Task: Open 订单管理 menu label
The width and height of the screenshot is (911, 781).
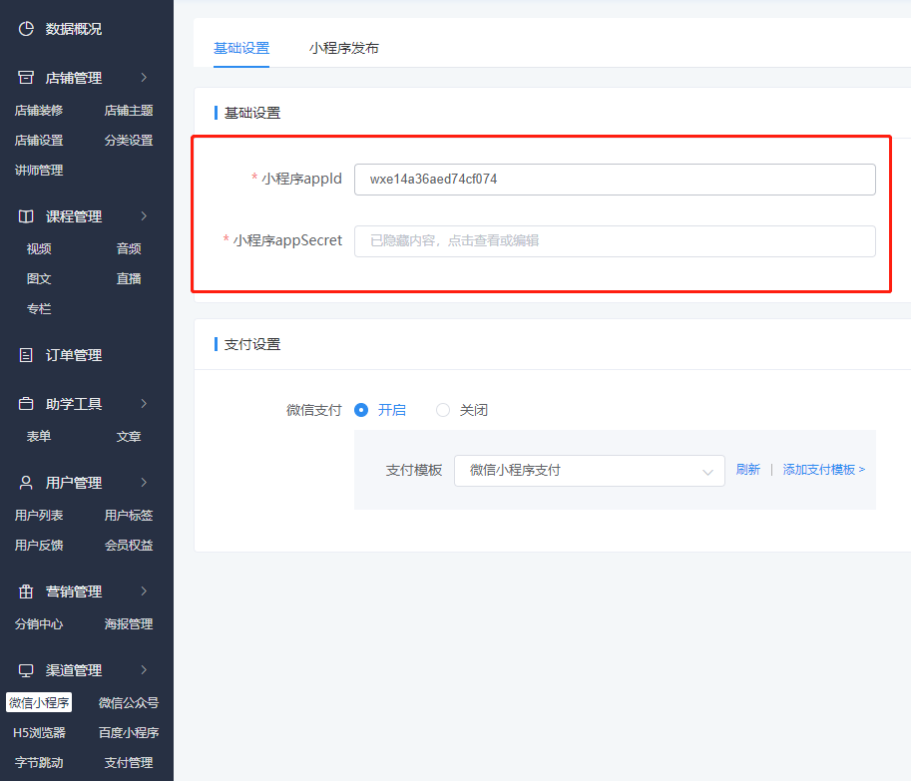Action: pyautogui.click(x=74, y=355)
